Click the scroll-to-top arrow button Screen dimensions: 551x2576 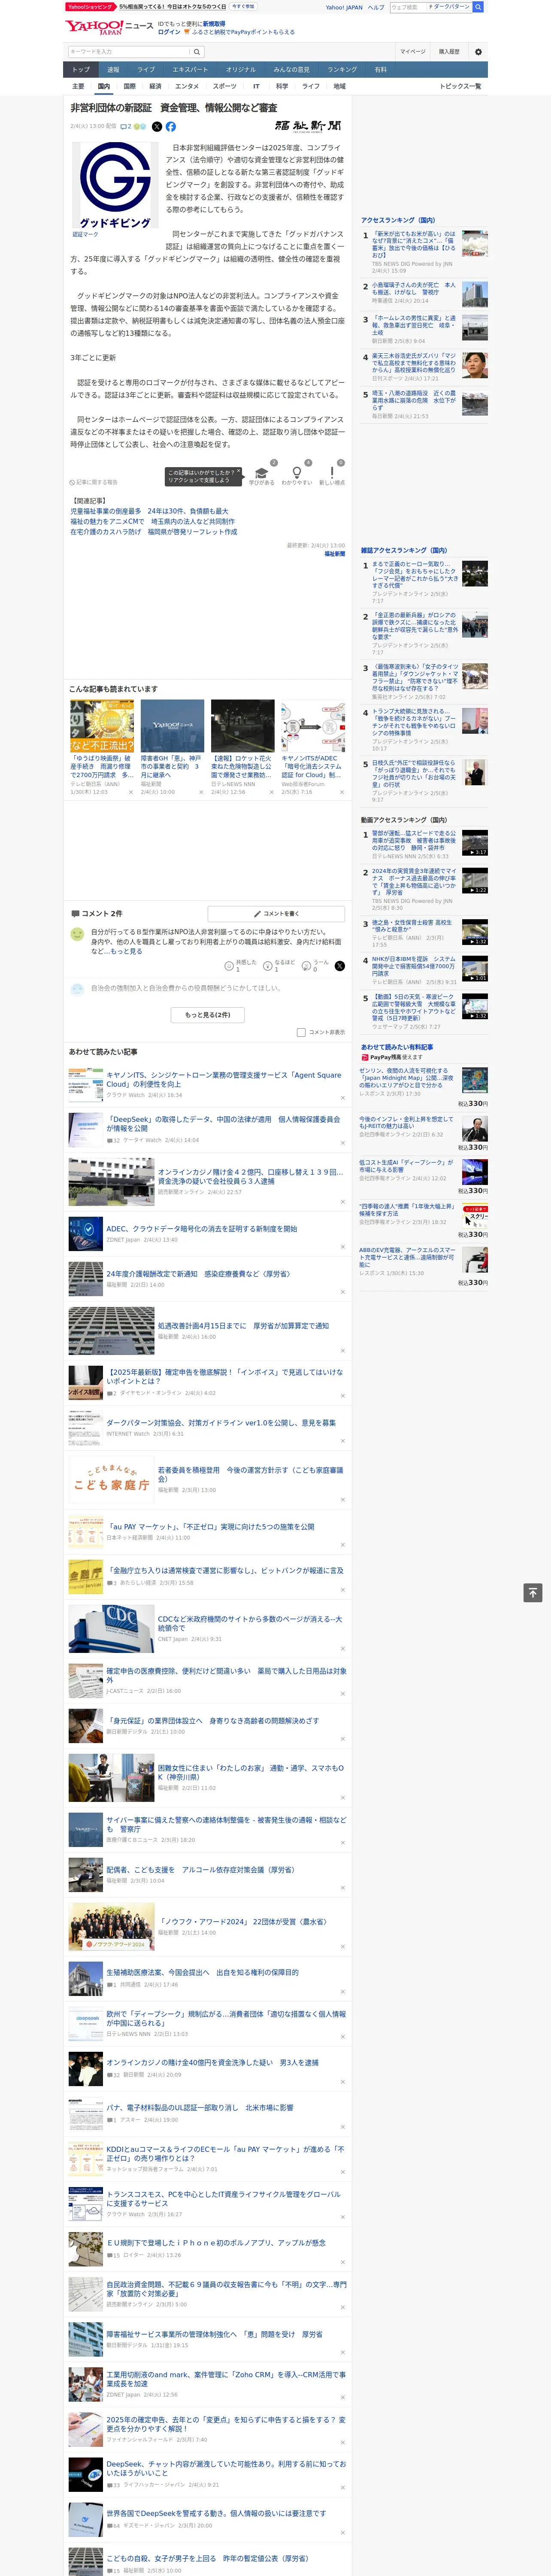533,1593
